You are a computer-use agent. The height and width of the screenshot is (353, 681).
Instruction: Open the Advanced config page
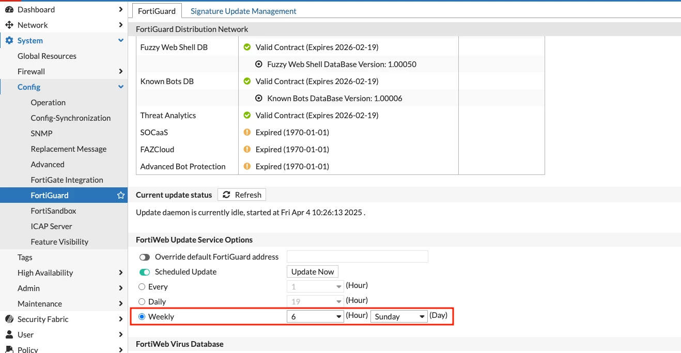point(48,164)
